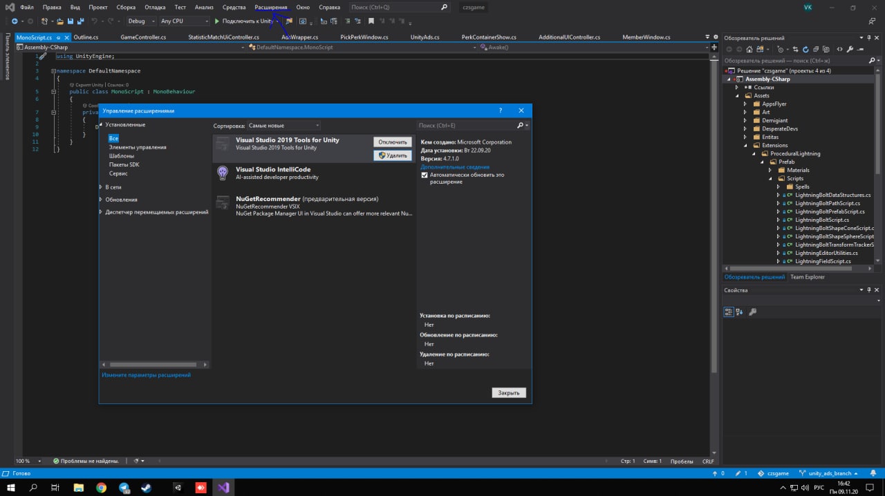Click the notifications bell in the status bar
Screen dimensions: 885x496
tap(873, 473)
